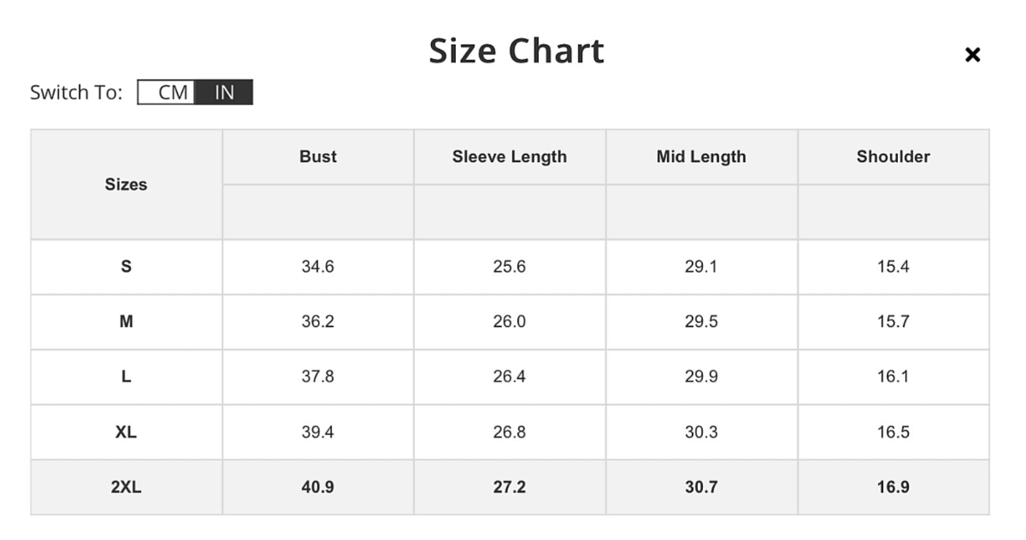Click the Mid Length column header
1026x540 pixels.
tap(702, 156)
